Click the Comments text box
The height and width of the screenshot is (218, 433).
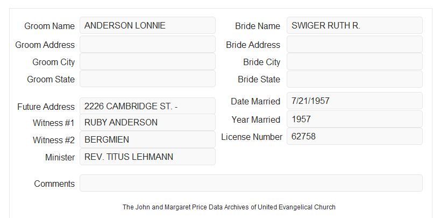tap(251, 183)
